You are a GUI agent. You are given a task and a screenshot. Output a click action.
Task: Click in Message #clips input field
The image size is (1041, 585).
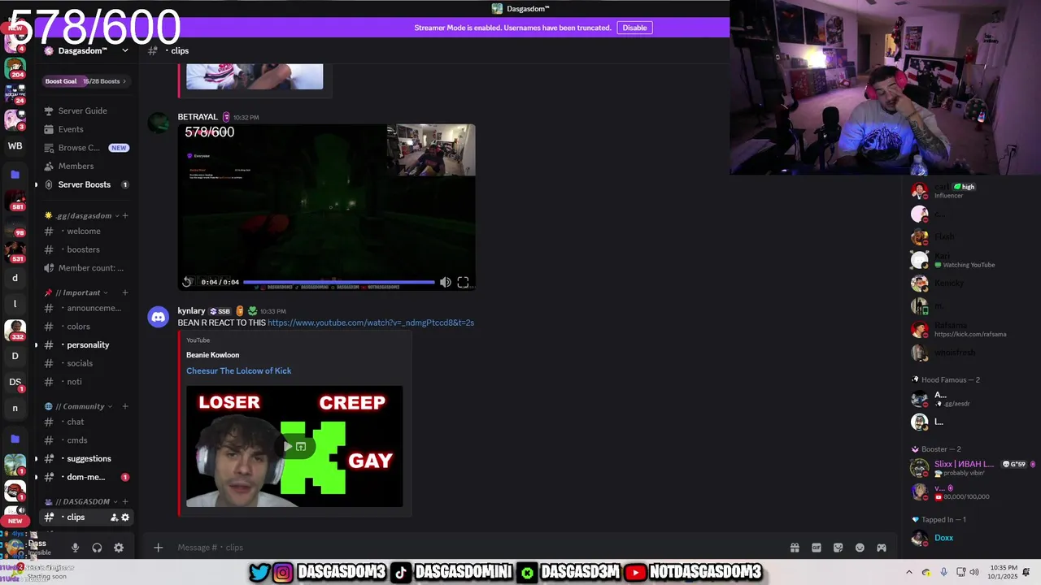(480, 548)
